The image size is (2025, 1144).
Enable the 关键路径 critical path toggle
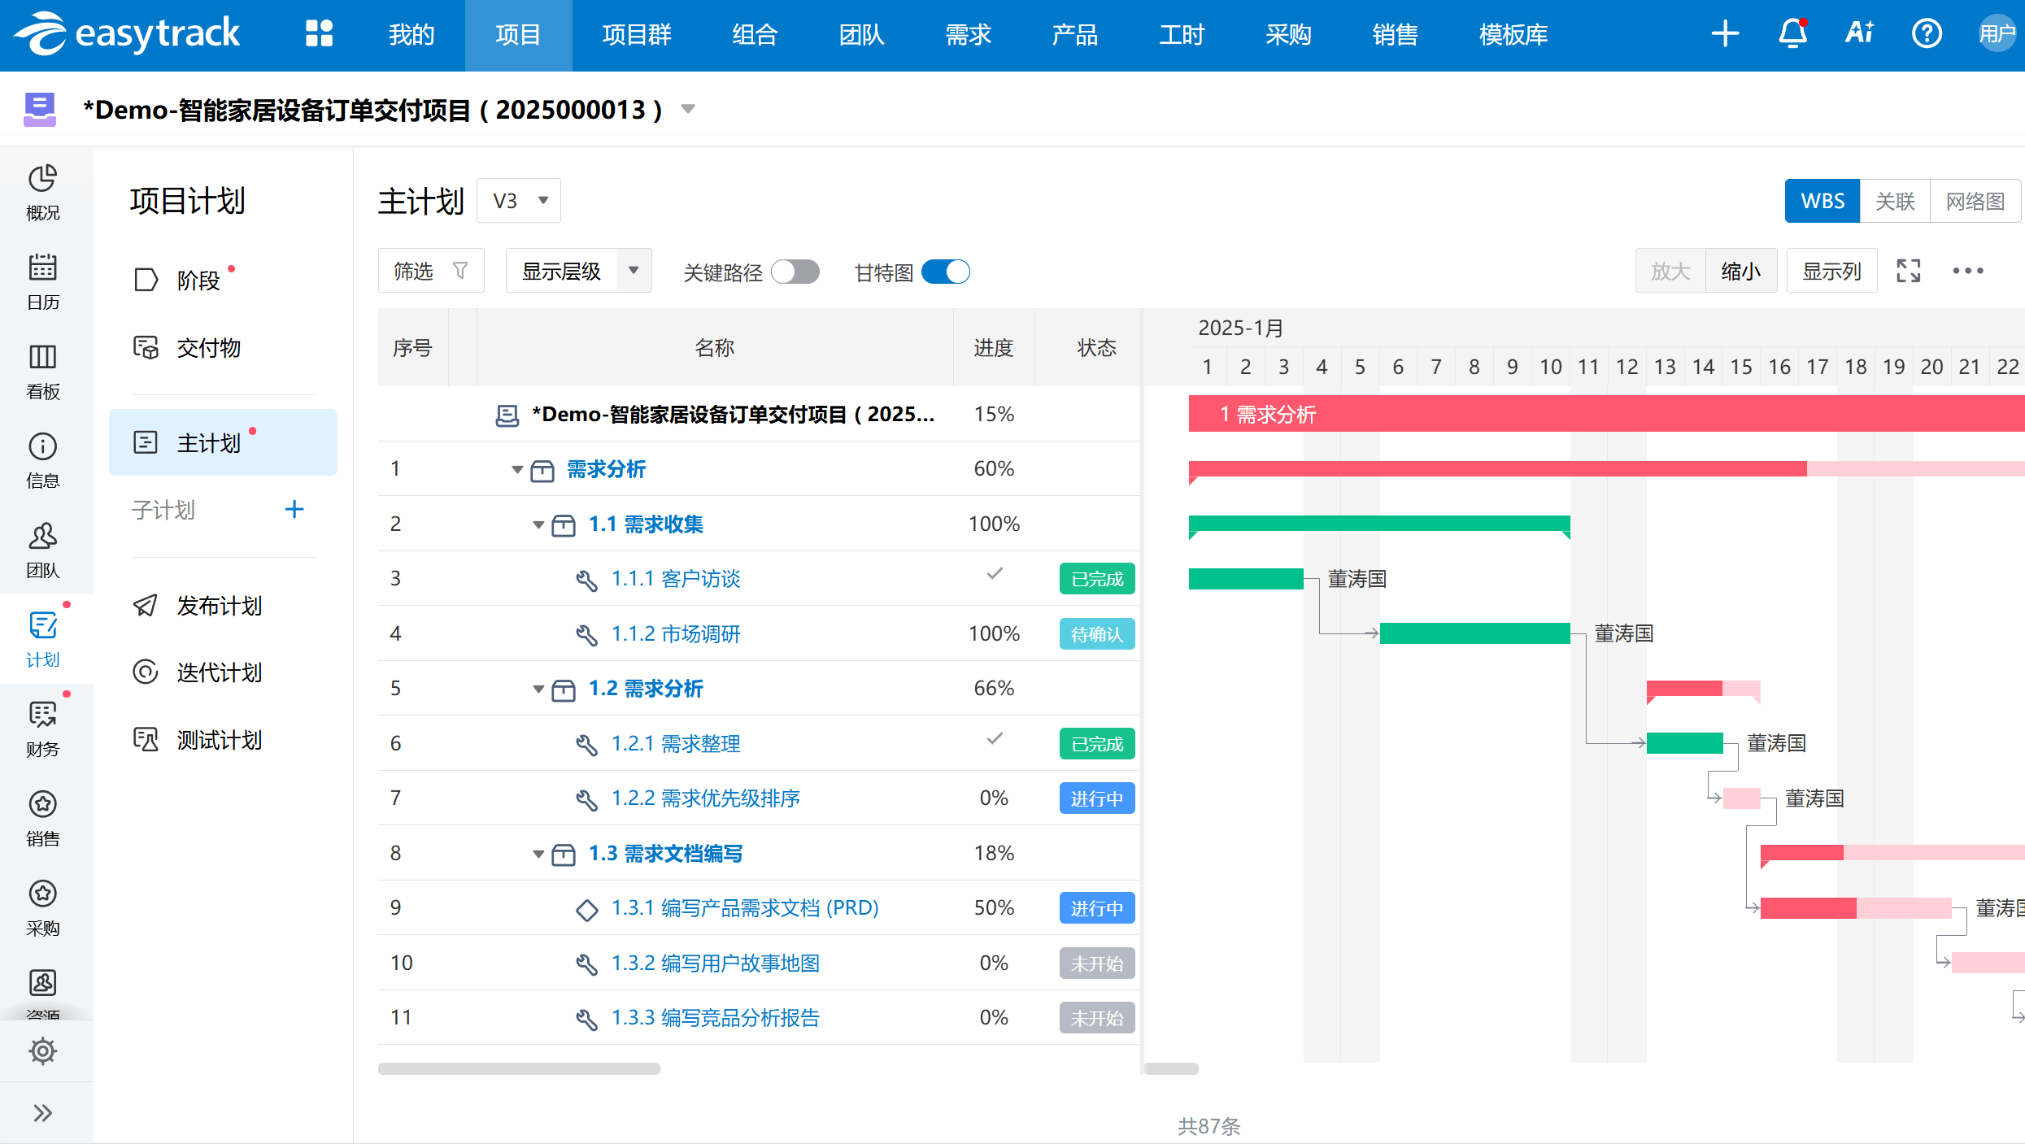click(x=795, y=272)
